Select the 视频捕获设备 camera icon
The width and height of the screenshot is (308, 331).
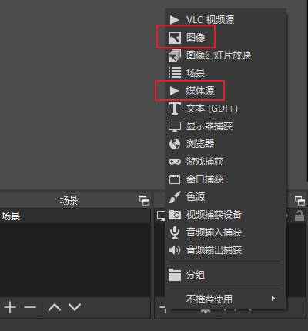pos(175,215)
